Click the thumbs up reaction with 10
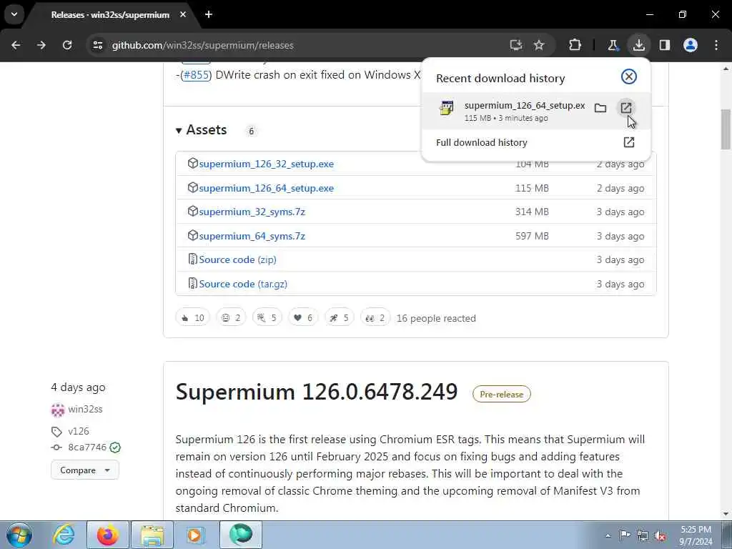The width and height of the screenshot is (732, 549). pos(193,318)
